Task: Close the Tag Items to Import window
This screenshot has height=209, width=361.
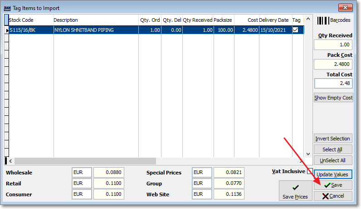Action: [x=345, y=8]
